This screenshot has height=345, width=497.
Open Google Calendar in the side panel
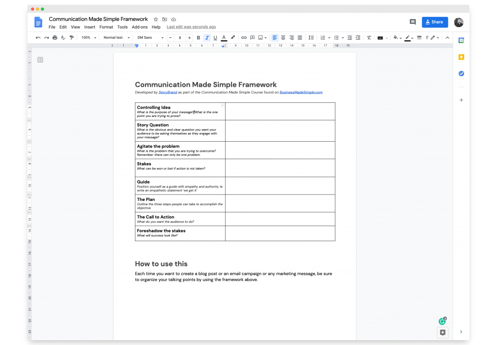click(461, 40)
